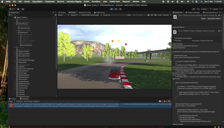
Task: Toggle Collapse in Console
Action: coord(19,101)
